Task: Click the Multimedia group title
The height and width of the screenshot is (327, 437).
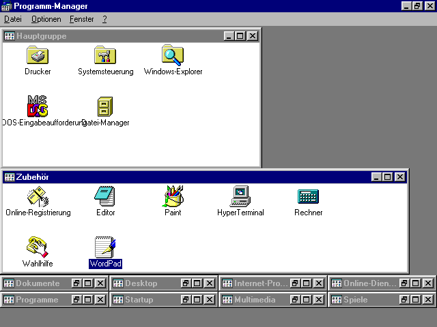Action: 255,300
